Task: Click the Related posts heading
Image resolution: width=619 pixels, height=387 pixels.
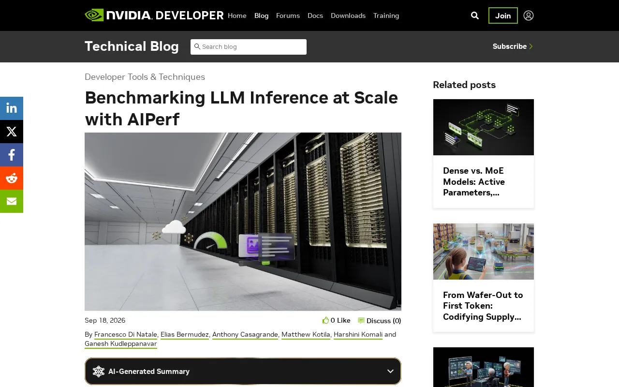Action: point(464,85)
